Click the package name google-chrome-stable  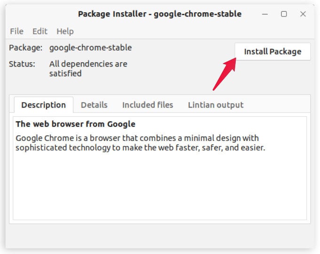click(90, 48)
